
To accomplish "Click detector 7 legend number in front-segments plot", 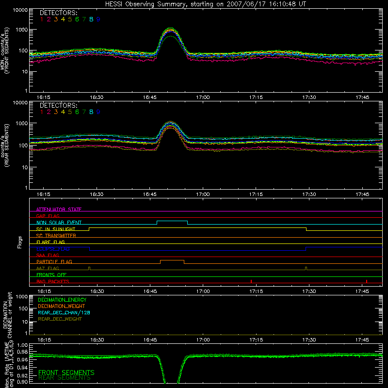I will pos(84,19).
